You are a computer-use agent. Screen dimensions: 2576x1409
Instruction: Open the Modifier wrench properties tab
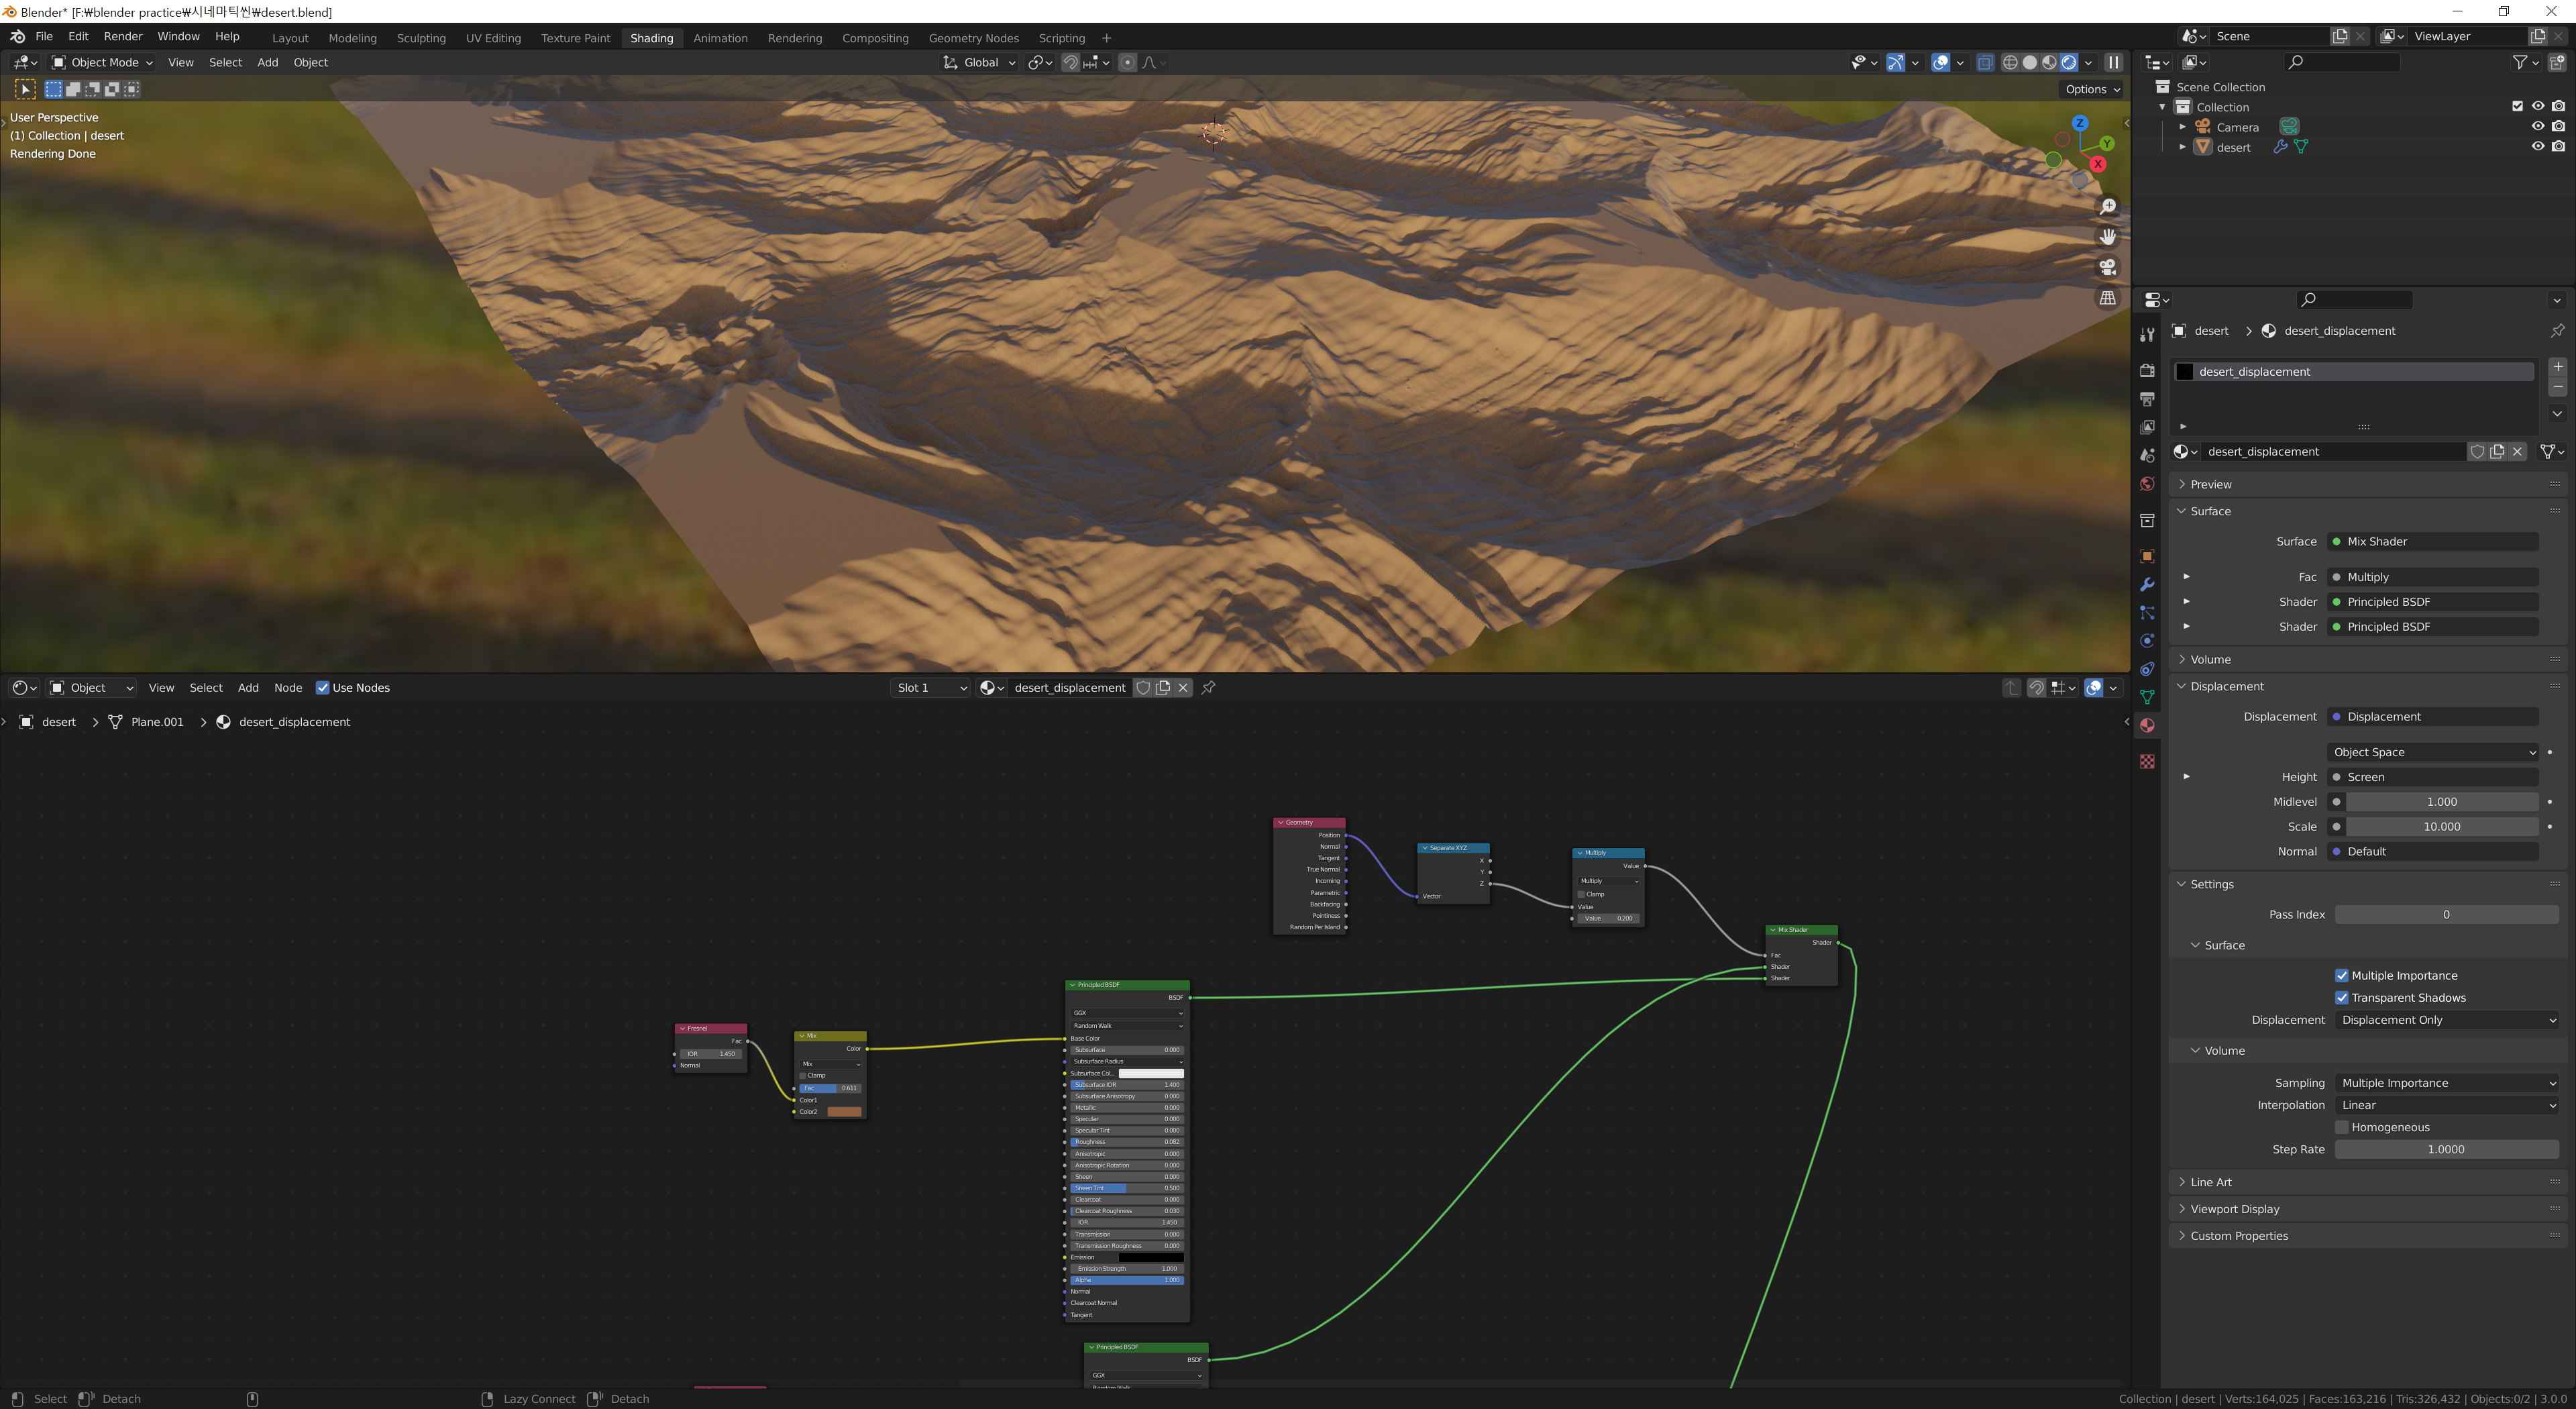(2146, 585)
